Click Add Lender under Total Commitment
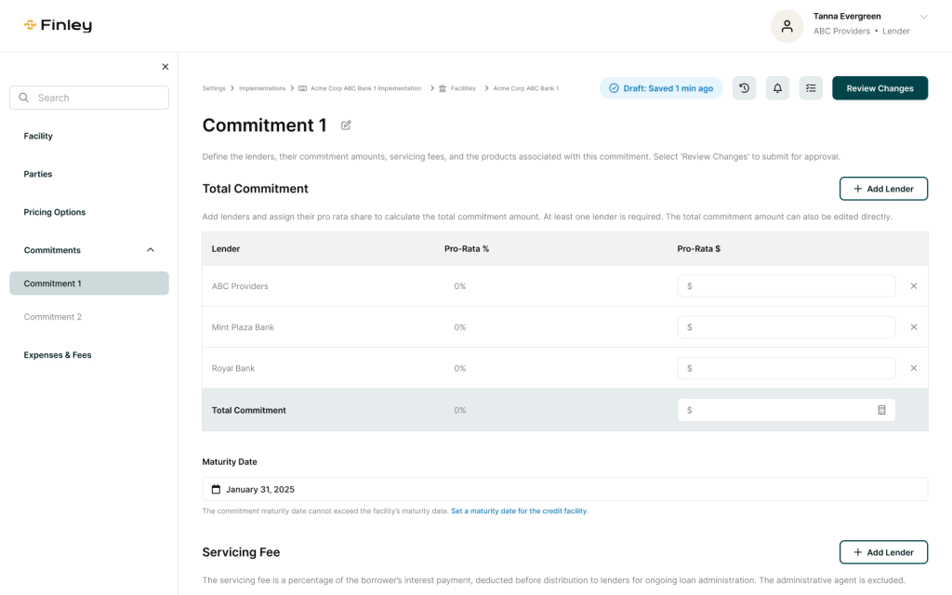This screenshot has width=952, height=595. [883, 189]
